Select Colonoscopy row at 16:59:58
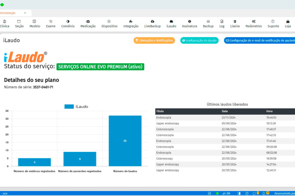Viewport: 295px width, 196px height. point(225,158)
